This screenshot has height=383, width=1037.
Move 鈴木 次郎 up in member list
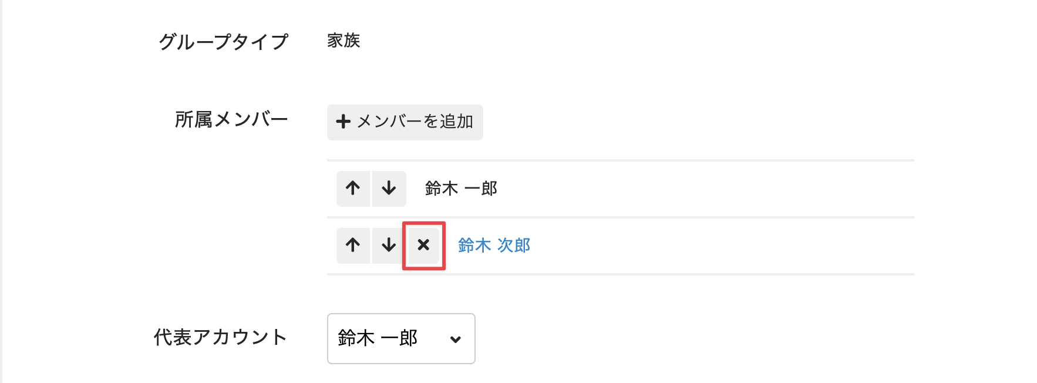[x=353, y=245]
